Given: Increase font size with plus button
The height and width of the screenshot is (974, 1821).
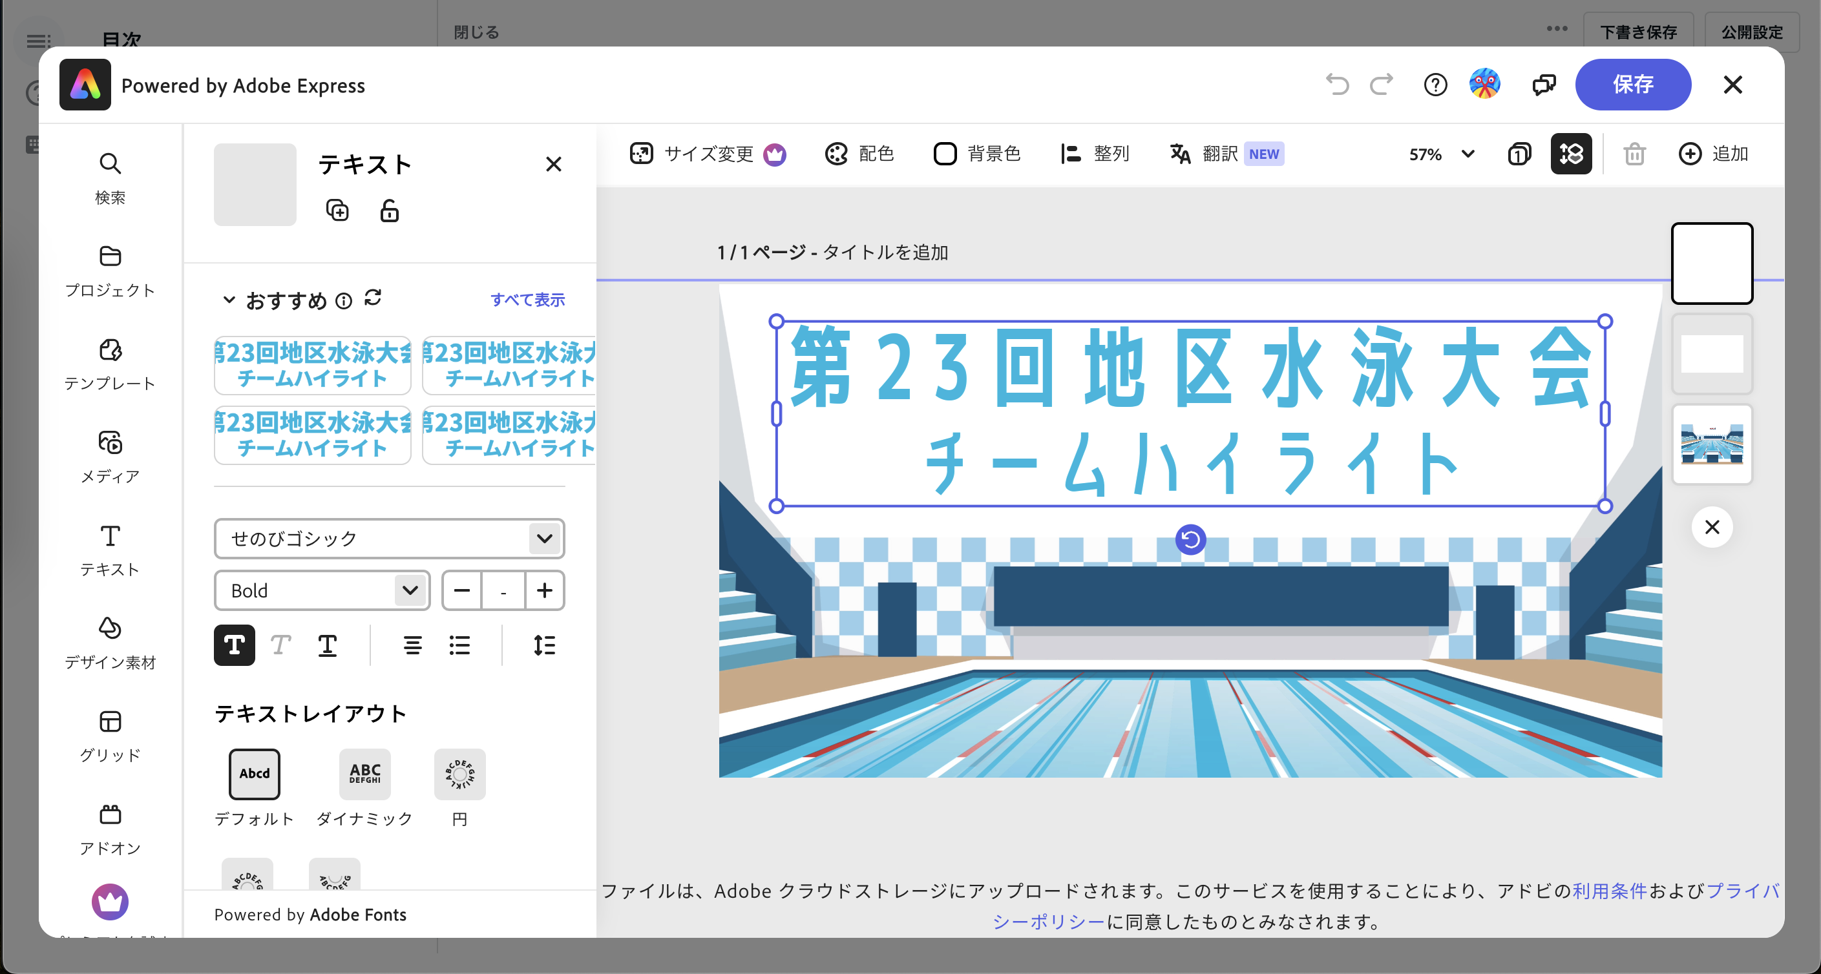Looking at the screenshot, I should (544, 590).
